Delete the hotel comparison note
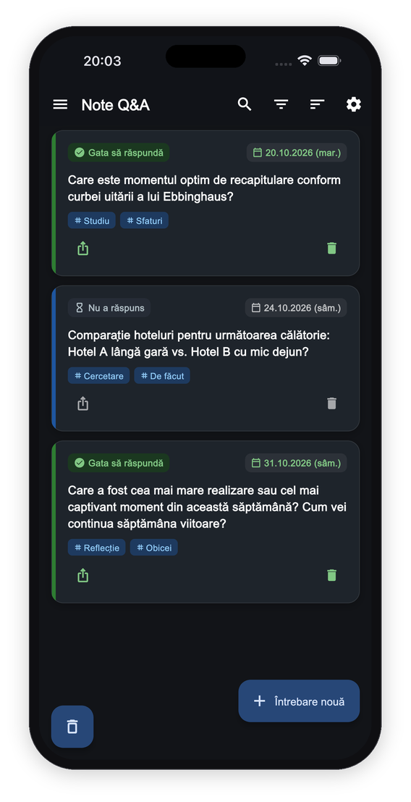This screenshot has width=411, height=802. coord(332,404)
